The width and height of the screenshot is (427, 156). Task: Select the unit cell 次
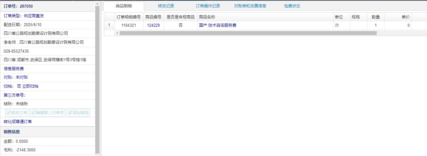342,26
